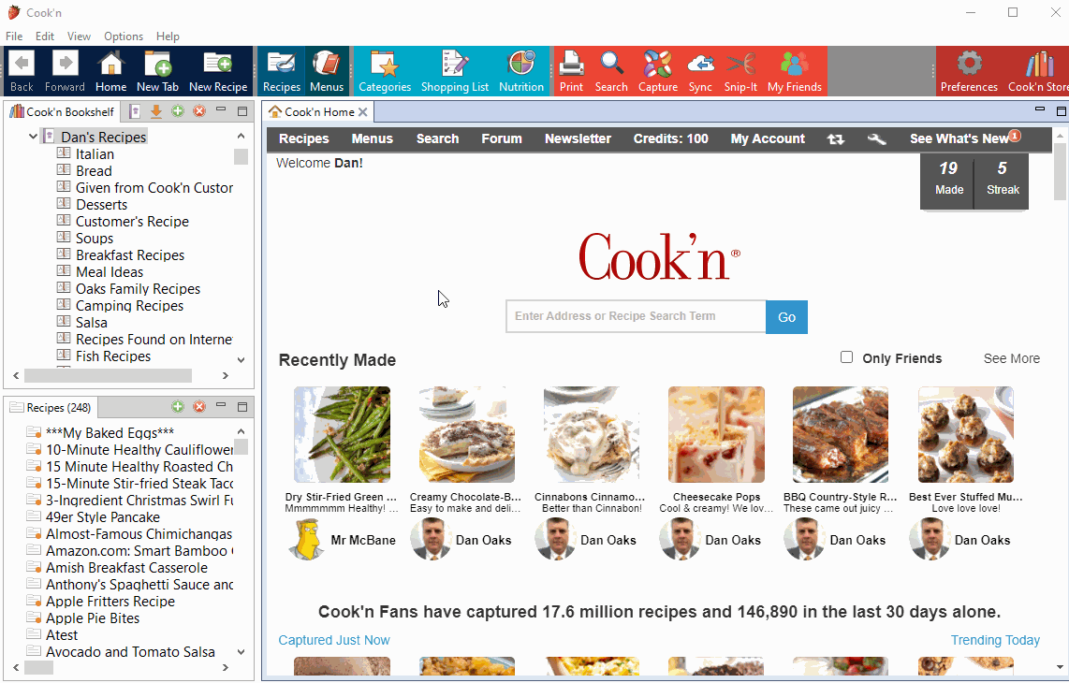Click the 5 Streak counter box

[x=1003, y=180]
